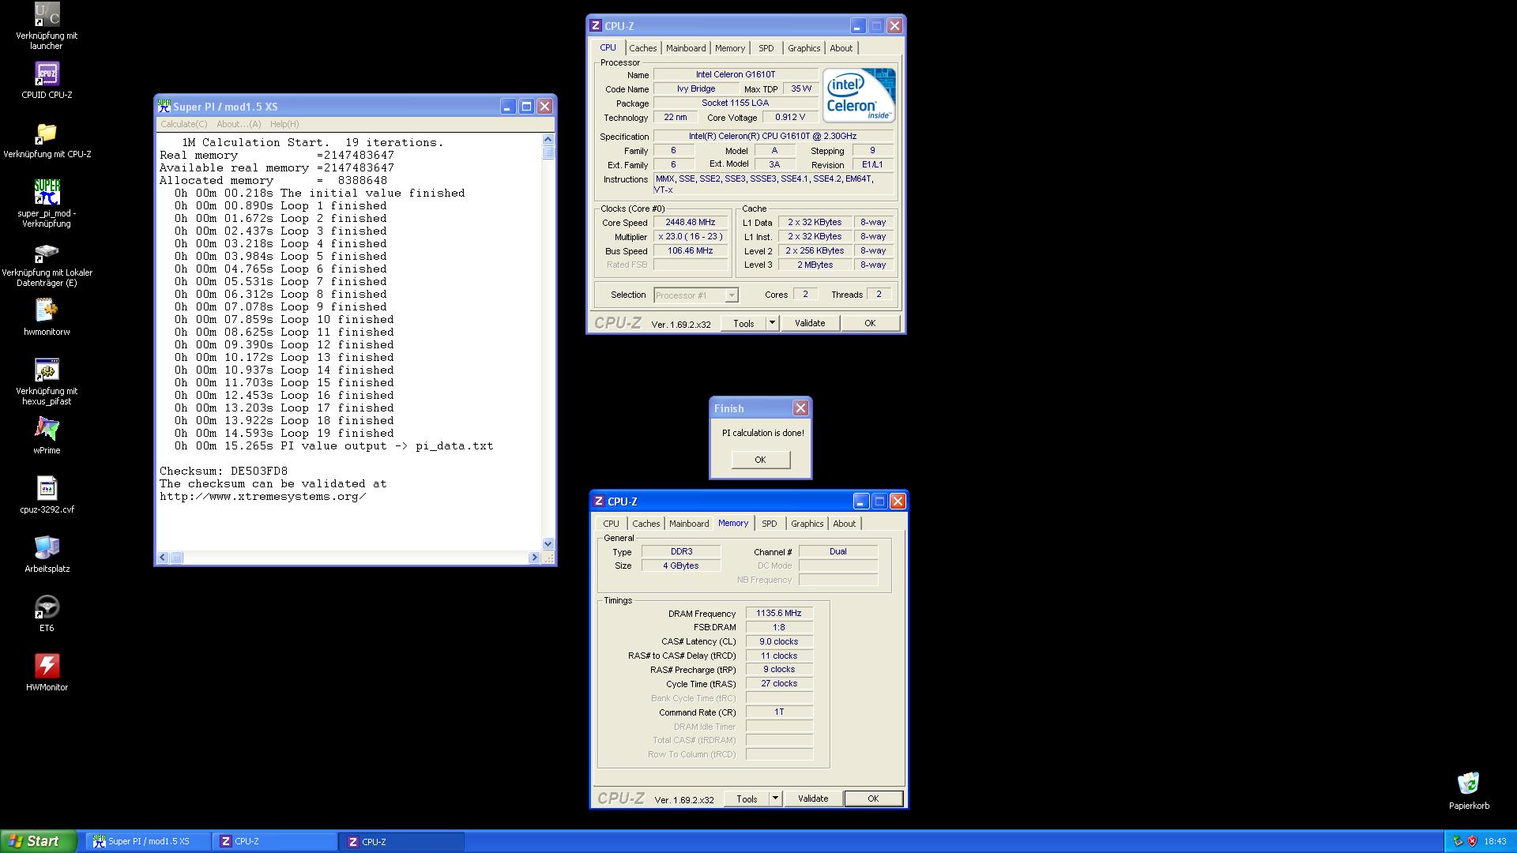Select the hexus_pifast shortcut icon
The width and height of the screenshot is (1517, 853).
click(47, 370)
